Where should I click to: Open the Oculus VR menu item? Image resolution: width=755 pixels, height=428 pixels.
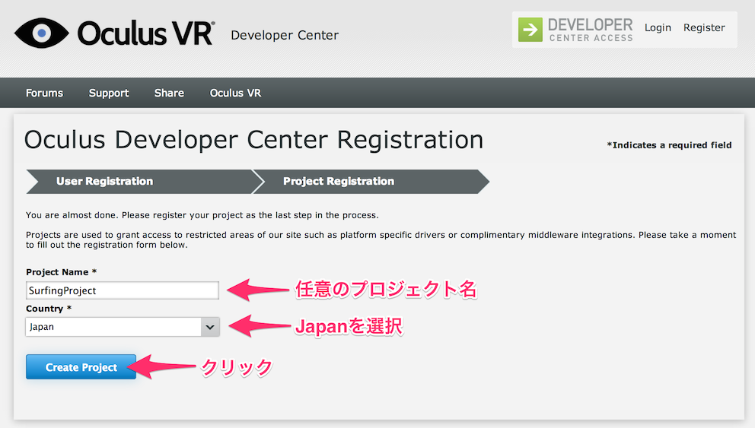(235, 93)
